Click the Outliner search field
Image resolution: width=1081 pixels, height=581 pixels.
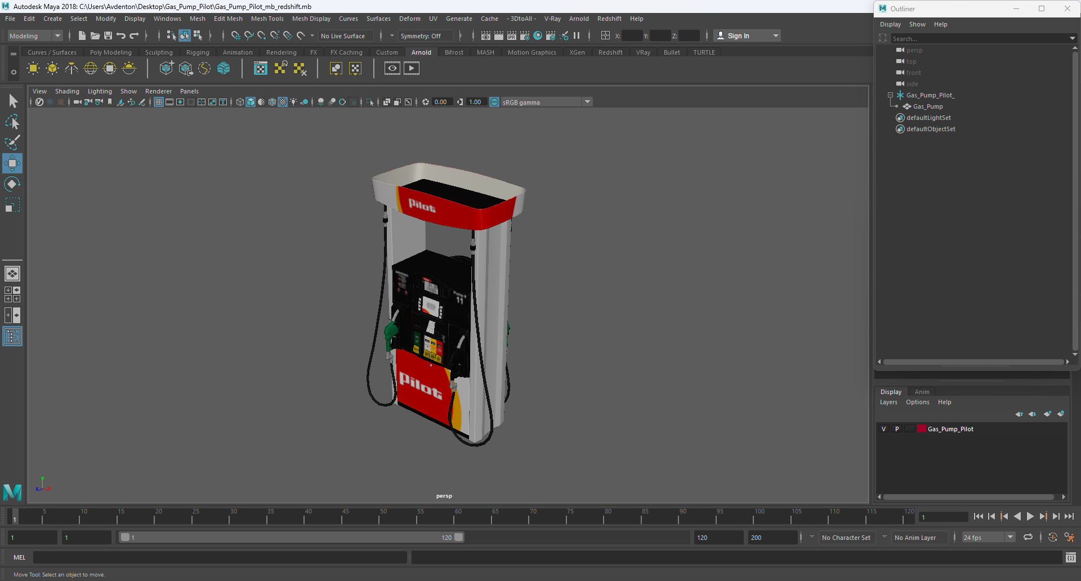(980, 38)
